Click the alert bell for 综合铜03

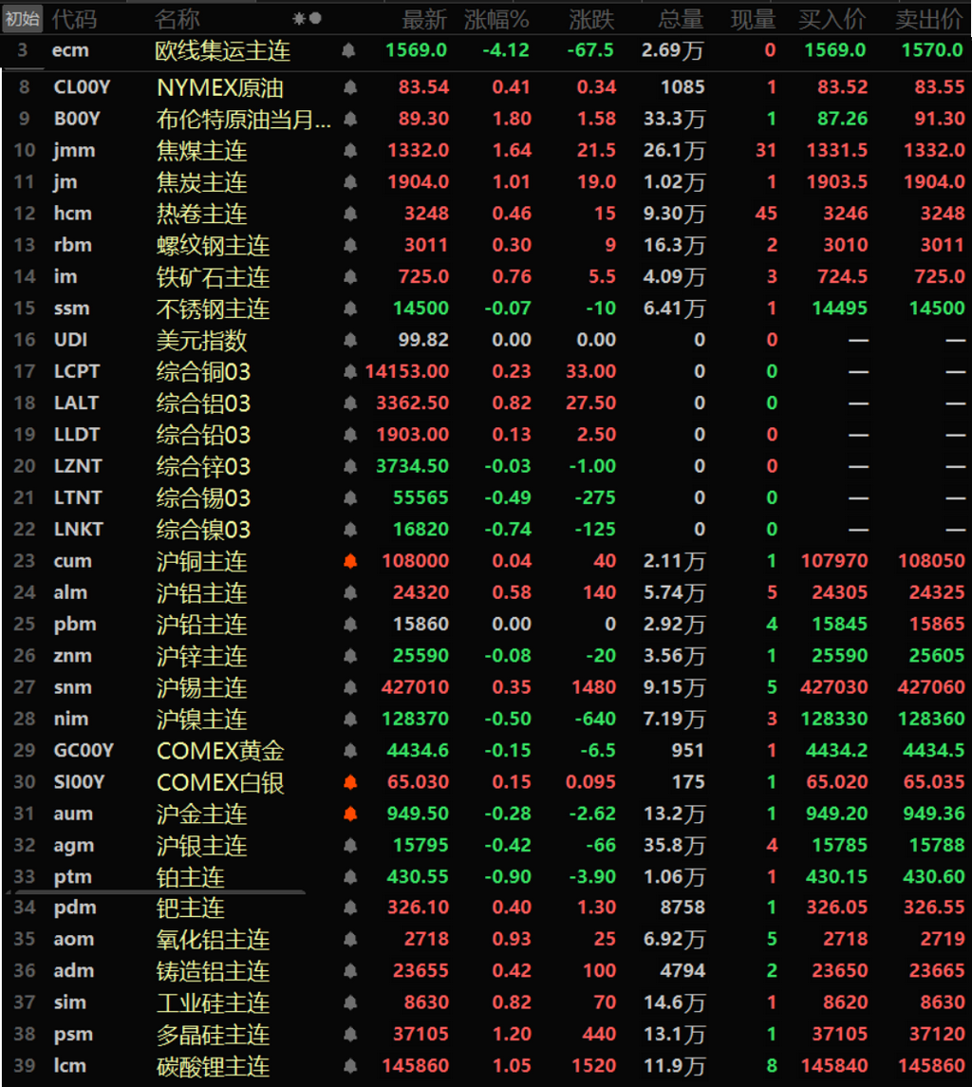351,371
